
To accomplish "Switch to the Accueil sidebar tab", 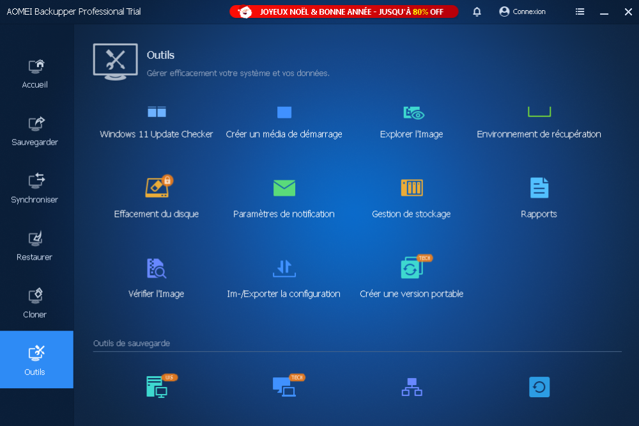I will coord(36,73).
